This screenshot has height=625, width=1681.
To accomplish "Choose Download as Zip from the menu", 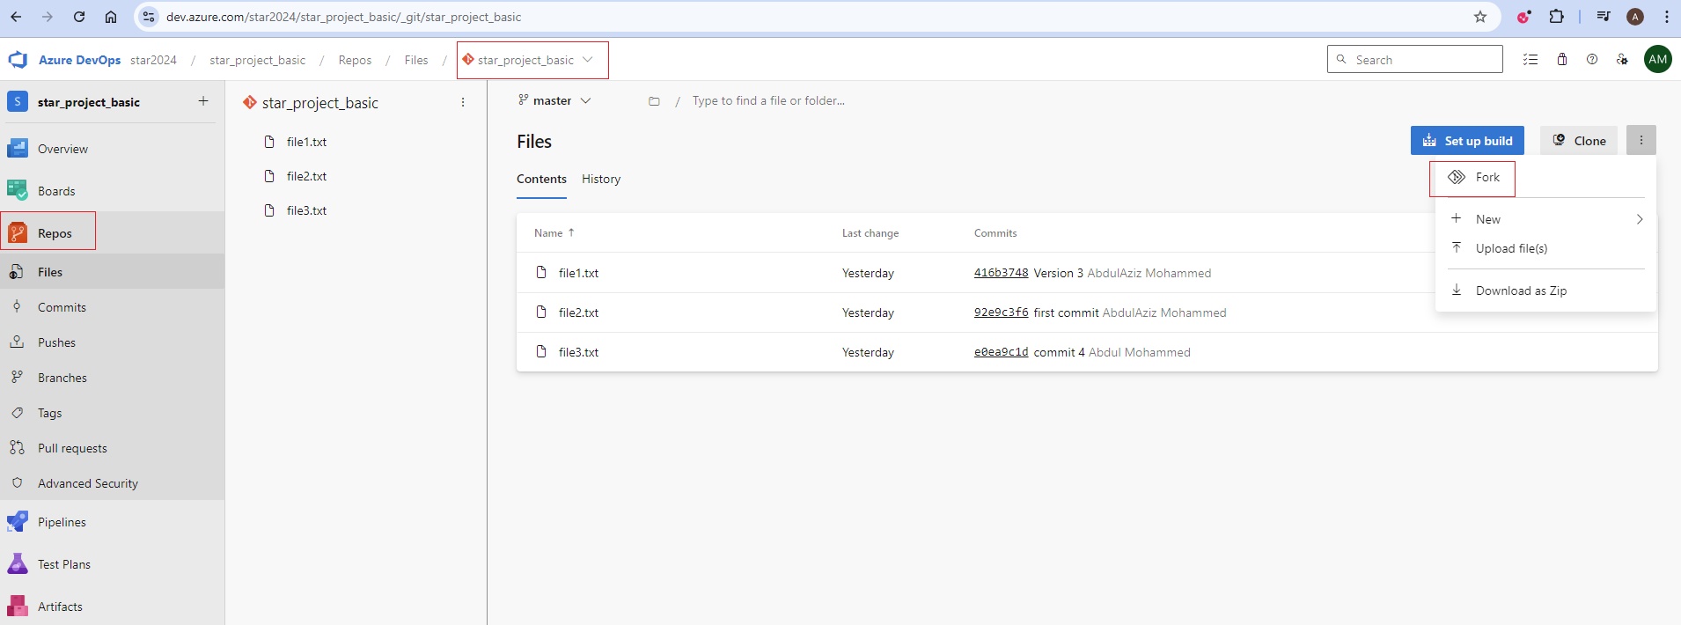I will pos(1545,290).
